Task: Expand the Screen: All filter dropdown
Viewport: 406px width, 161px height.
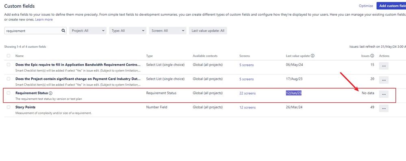Action: (x=167, y=31)
